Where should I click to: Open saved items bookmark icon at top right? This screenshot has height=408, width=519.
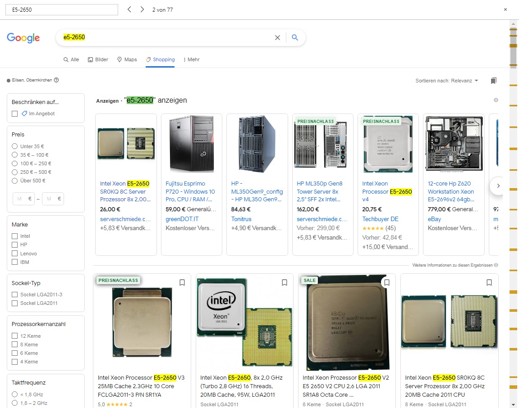click(493, 81)
